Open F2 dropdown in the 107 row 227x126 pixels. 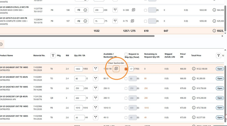tap(81, 21)
